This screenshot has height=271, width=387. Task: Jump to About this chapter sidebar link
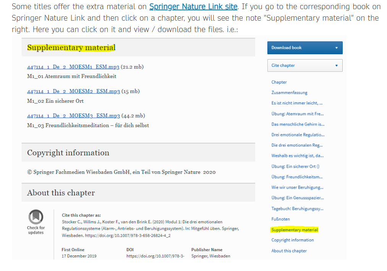click(x=289, y=251)
